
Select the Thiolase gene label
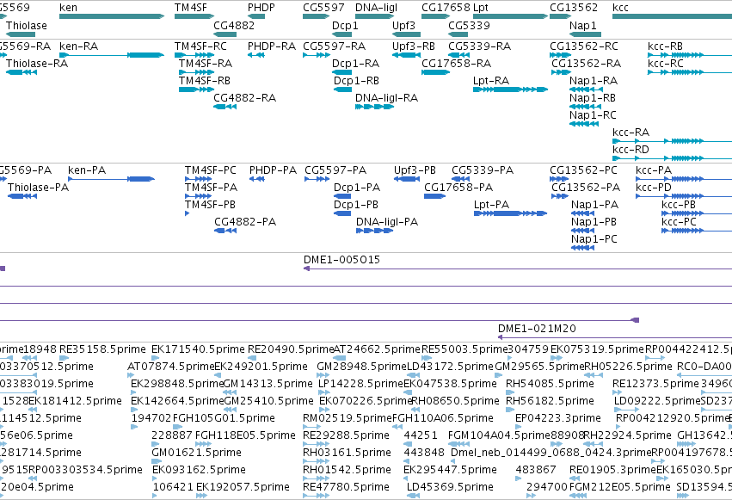pyautogui.click(x=27, y=25)
